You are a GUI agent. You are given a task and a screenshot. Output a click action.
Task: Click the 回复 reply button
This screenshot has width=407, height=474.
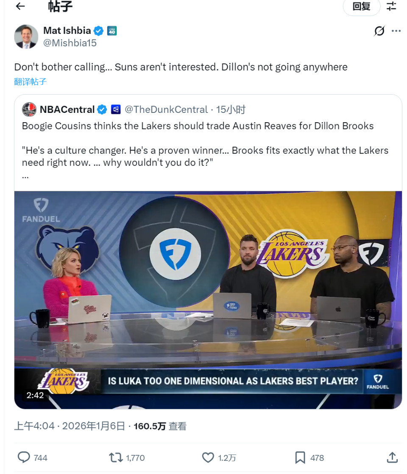click(x=361, y=6)
